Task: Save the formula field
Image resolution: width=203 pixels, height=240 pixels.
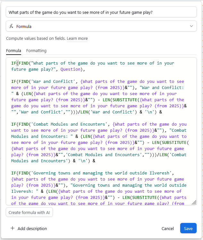Action: coord(188,228)
